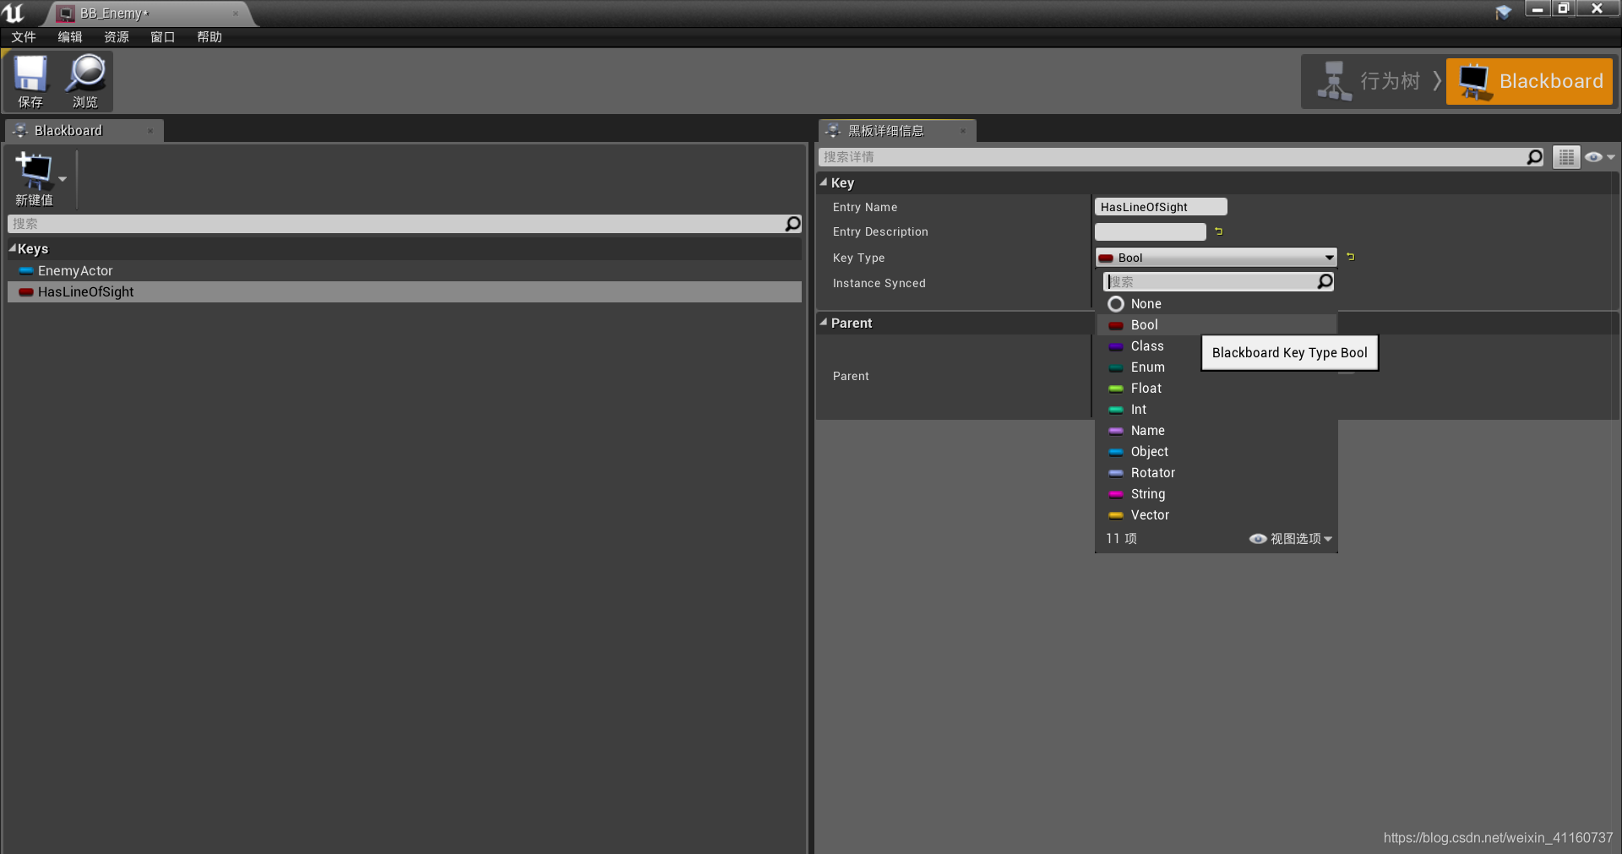The height and width of the screenshot is (854, 1622).
Task: Open details view options eye dropdown
Action: [x=1599, y=157]
